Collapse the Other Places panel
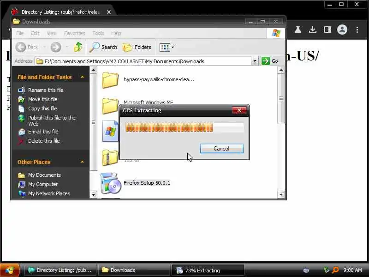369x277 pixels. (x=82, y=162)
